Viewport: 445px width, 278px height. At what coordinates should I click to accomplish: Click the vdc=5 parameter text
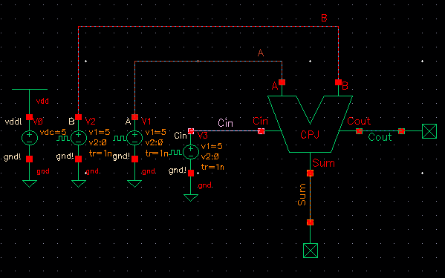(53, 132)
